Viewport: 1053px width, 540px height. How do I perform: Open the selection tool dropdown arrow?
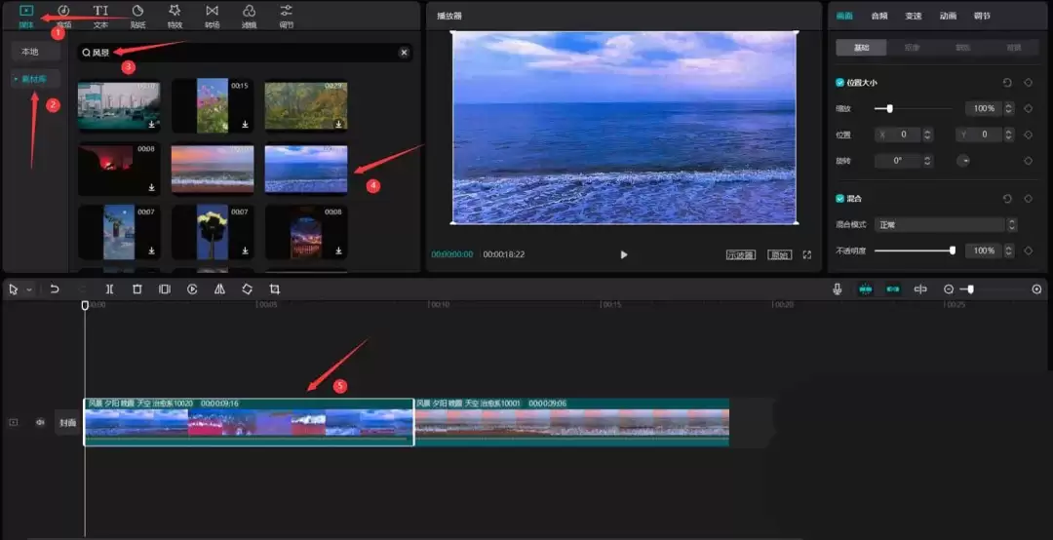[x=29, y=290]
